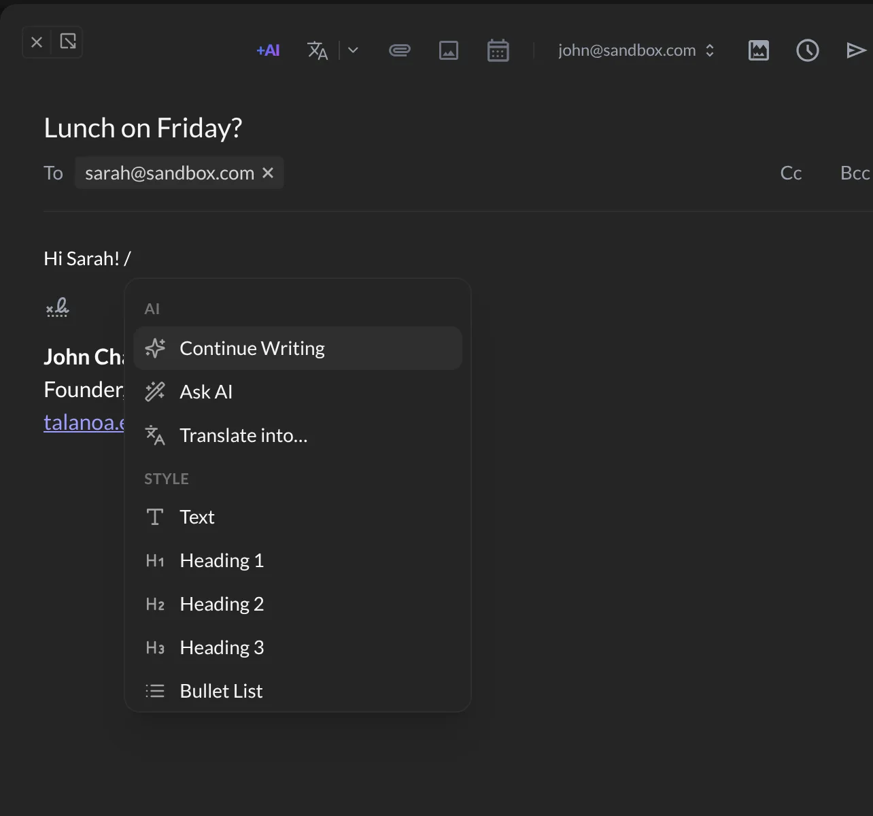Schedule send with the clock icon

pyautogui.click(x=808, y=50)
